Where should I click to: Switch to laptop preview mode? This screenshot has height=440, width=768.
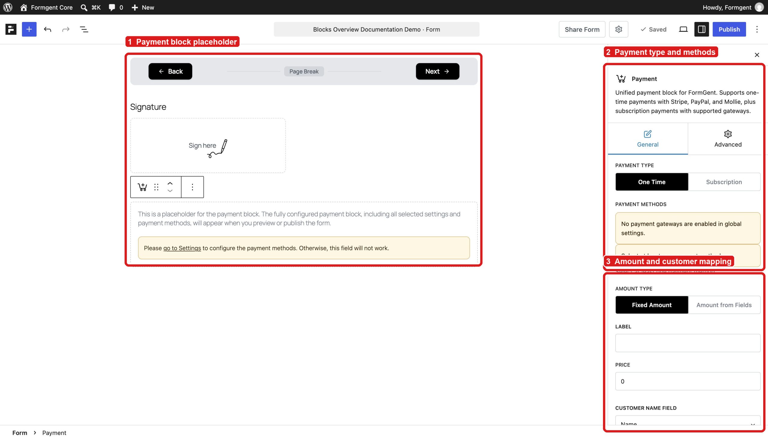coord(683,29)
